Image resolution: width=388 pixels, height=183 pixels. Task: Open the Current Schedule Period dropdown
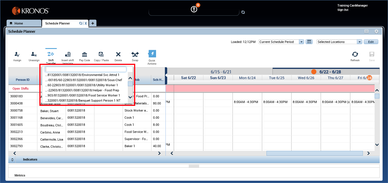pos(302,42)
